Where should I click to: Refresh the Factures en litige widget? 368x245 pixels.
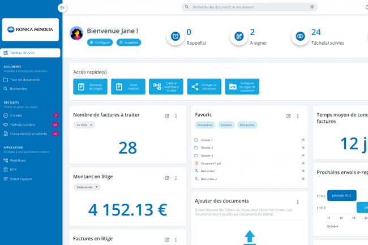pyautogui.click(x=167, y=240)
